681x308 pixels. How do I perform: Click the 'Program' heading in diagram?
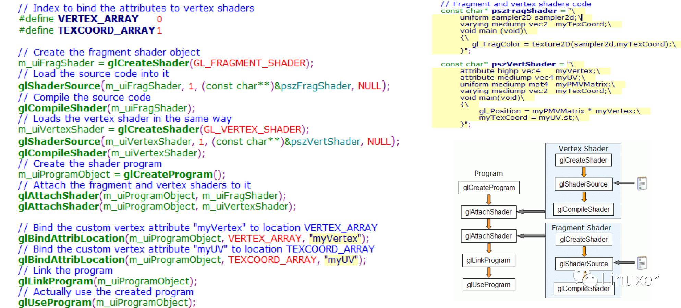point(488,174)
